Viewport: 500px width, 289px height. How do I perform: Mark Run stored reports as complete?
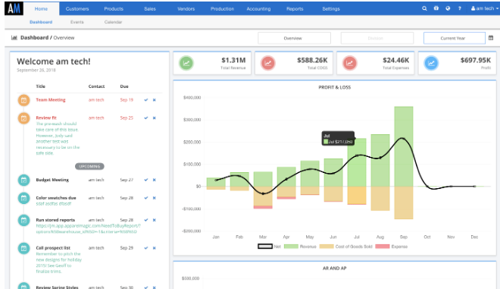[146, 220]
